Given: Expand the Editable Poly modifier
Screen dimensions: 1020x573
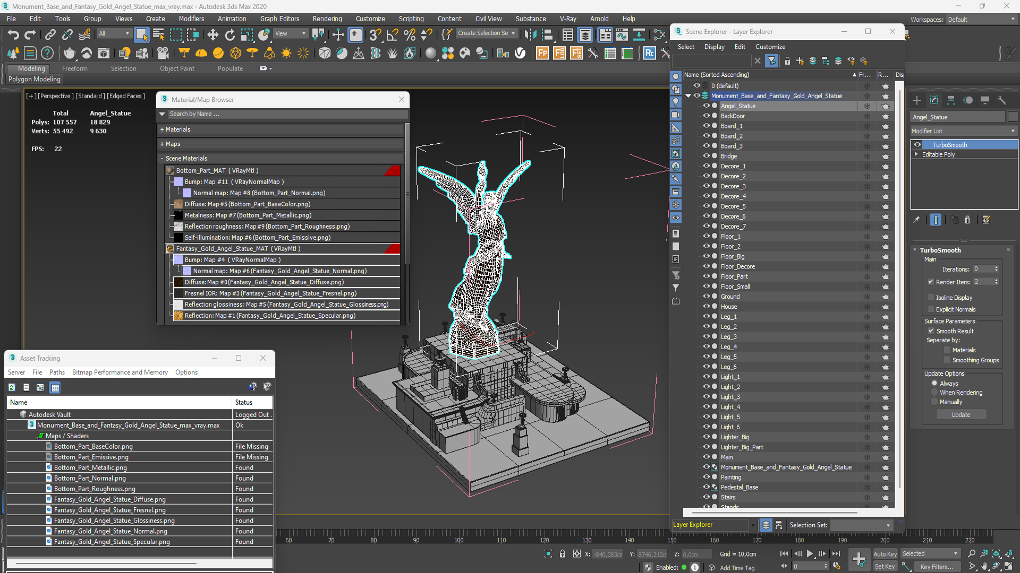Looking at the screenshot, I should (916, 154).
